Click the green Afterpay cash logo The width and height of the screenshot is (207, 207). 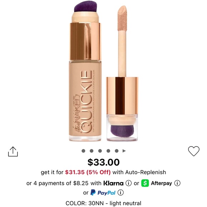145,183
